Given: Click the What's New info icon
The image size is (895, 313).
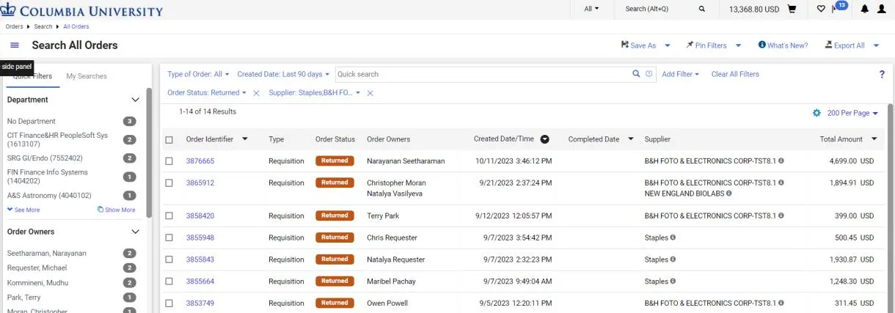Looking at the screenshot, I should pyautogui.click(x=762, y=45).
